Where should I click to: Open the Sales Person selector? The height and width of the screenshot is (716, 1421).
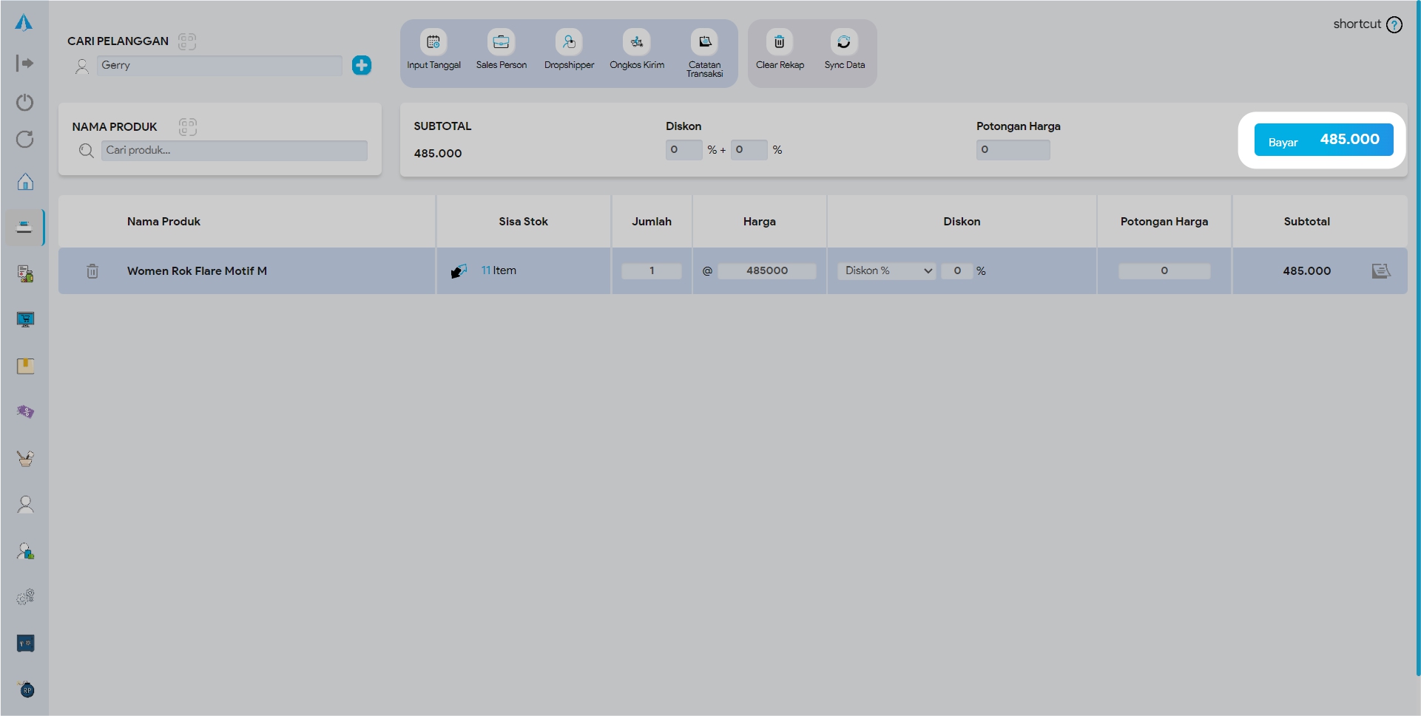[501, 42]
